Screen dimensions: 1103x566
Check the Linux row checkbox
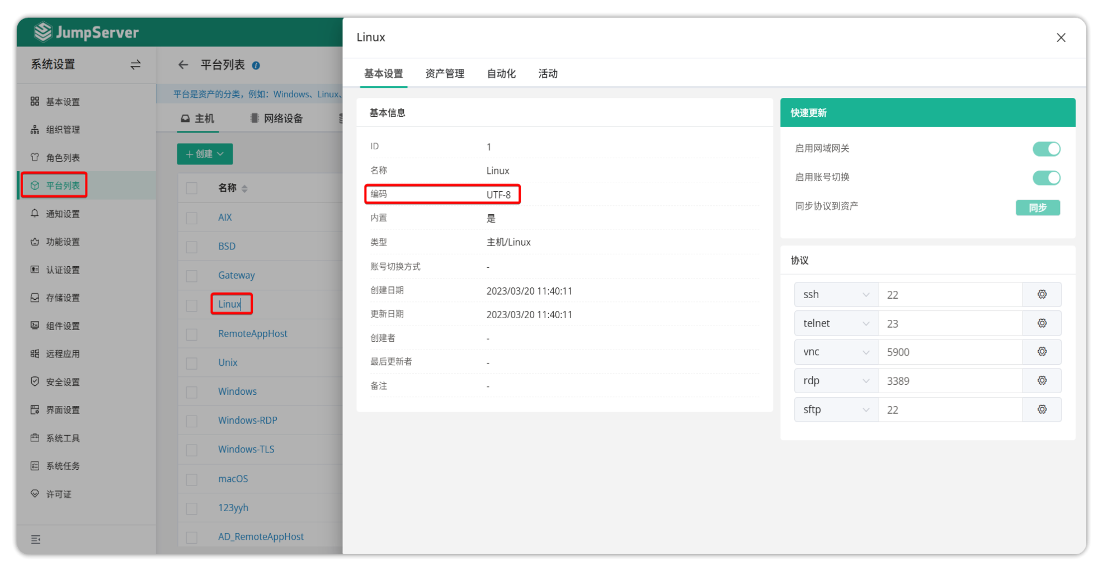click(x=192, y=305)
